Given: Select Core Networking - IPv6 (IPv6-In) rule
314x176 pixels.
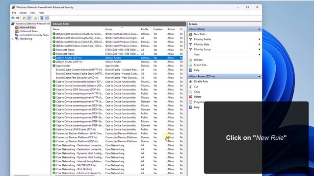Looking at the screenshot, I should [117, 169].
